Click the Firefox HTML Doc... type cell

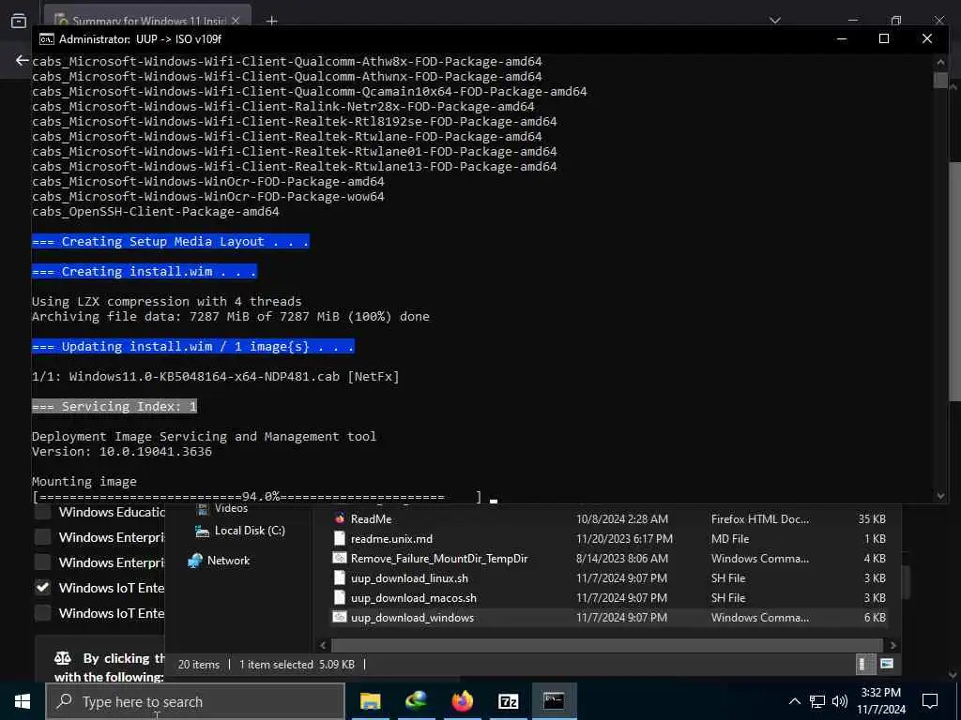[x=759, y=519]
